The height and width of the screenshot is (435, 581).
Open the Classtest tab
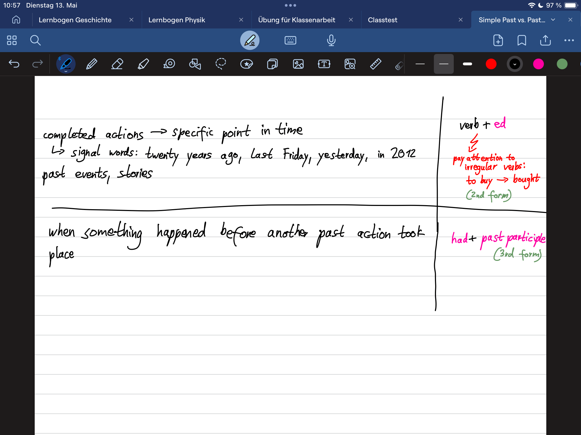382,20
